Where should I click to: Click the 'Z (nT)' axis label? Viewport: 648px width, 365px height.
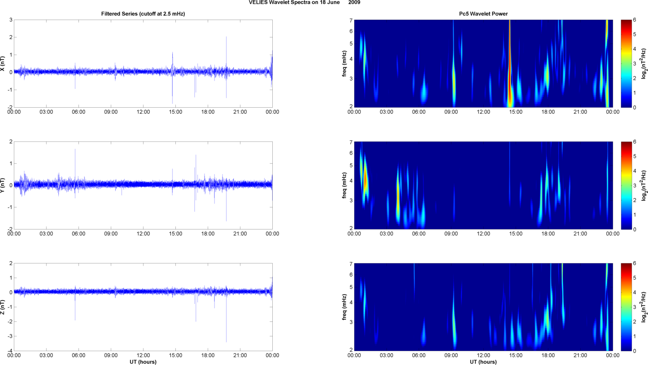[3, 307]
